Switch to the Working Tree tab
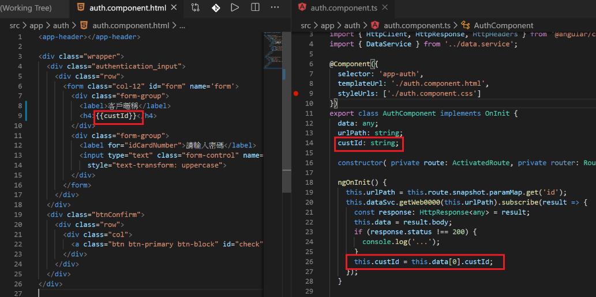This screenshot has width=596, height=297. click(x=26, y=7)
